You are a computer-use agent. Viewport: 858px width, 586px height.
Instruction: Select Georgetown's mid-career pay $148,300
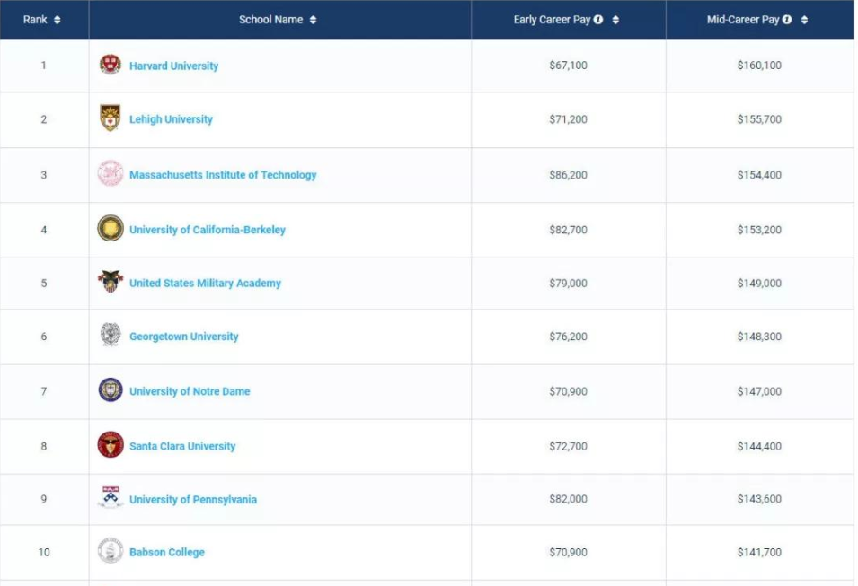click(759, 337)
